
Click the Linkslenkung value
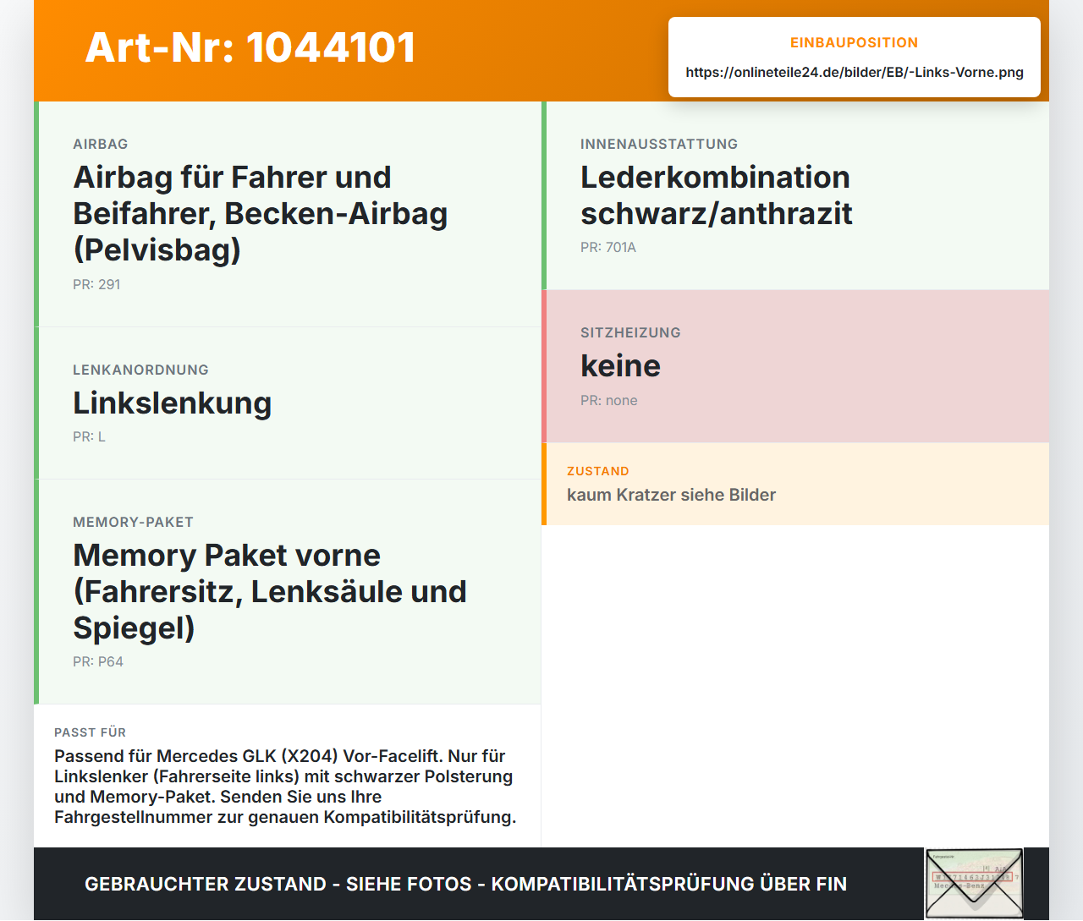pyautogui.click(x=173, y=403)
